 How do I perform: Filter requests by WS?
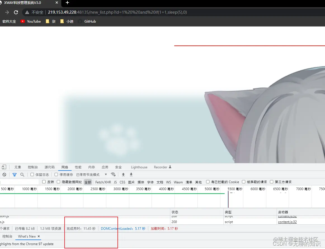point(168,182)
